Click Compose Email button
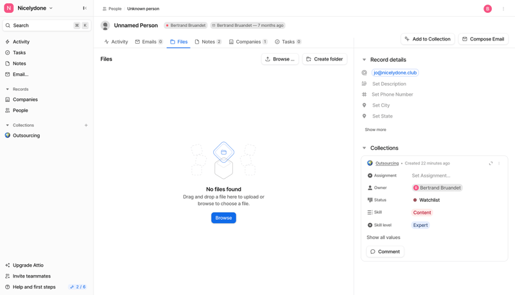 (483, 39)
